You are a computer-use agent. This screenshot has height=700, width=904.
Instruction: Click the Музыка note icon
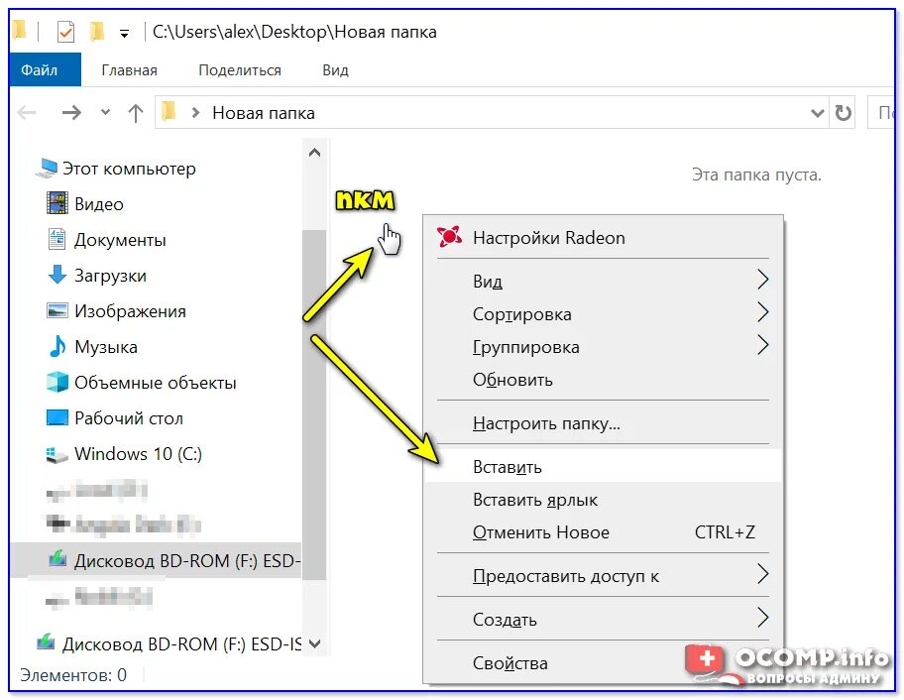(x=57, y=346)
